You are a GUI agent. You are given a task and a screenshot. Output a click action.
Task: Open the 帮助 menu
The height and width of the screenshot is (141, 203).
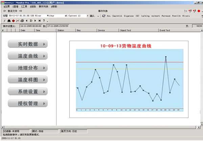pyautogui.click(x=54, y=6)
